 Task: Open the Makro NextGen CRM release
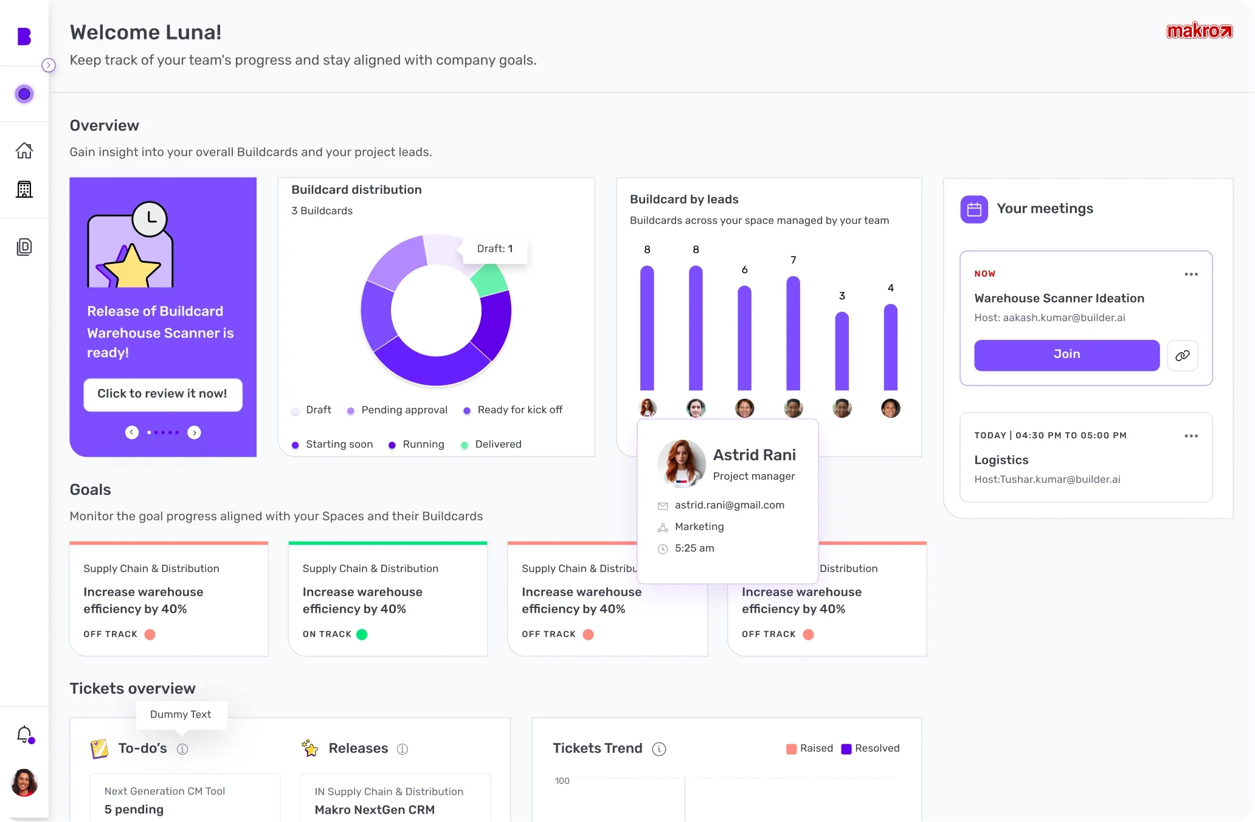[395, 798]
